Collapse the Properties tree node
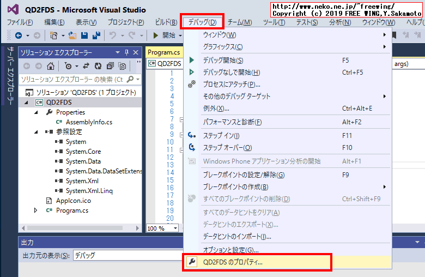Viewport: 425px width, 277px height. (x=37, y=112)
